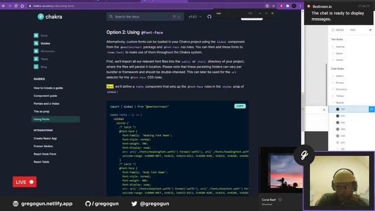This screenshot has width=375, height=211.
Task: Click the Restream.io notification
Action: [339, 13]
